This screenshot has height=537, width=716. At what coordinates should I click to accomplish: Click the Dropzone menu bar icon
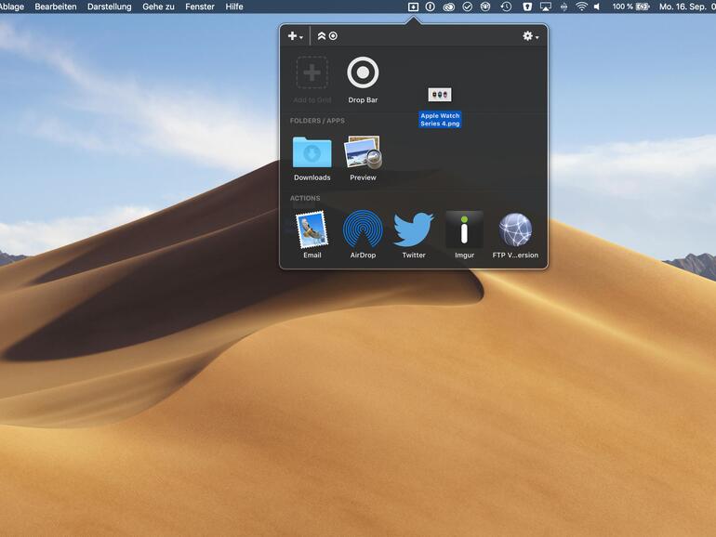(x=413, y=7)
